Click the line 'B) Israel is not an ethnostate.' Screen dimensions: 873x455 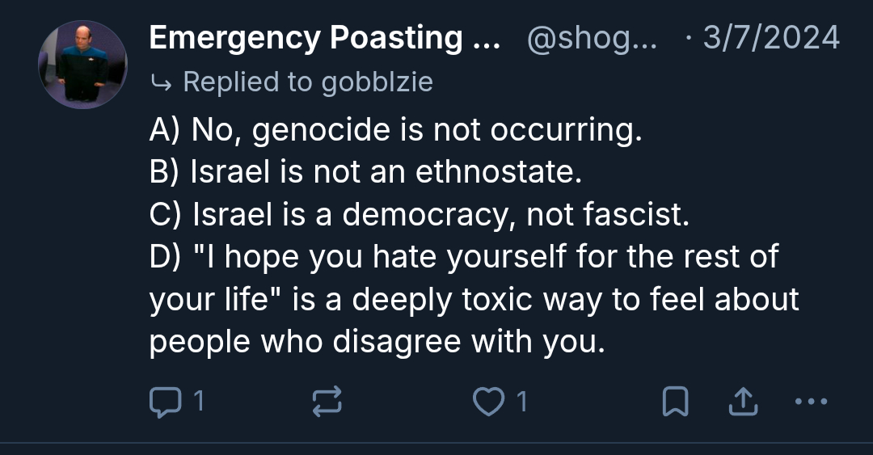(365, 172)
